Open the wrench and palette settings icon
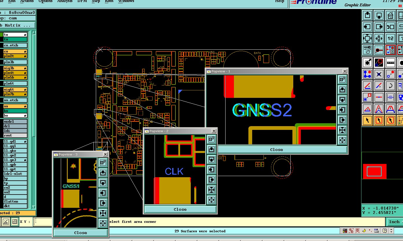Image resolution: width=403 pixels, height=241 pixels. pyautogui.click(x=367, y=50)
